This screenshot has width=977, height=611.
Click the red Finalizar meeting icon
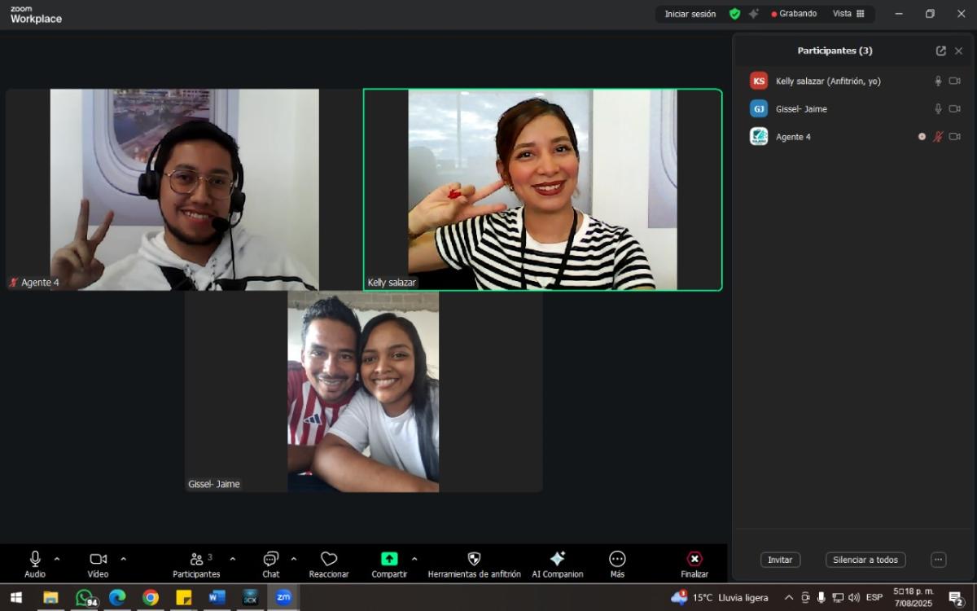(694, 559)
